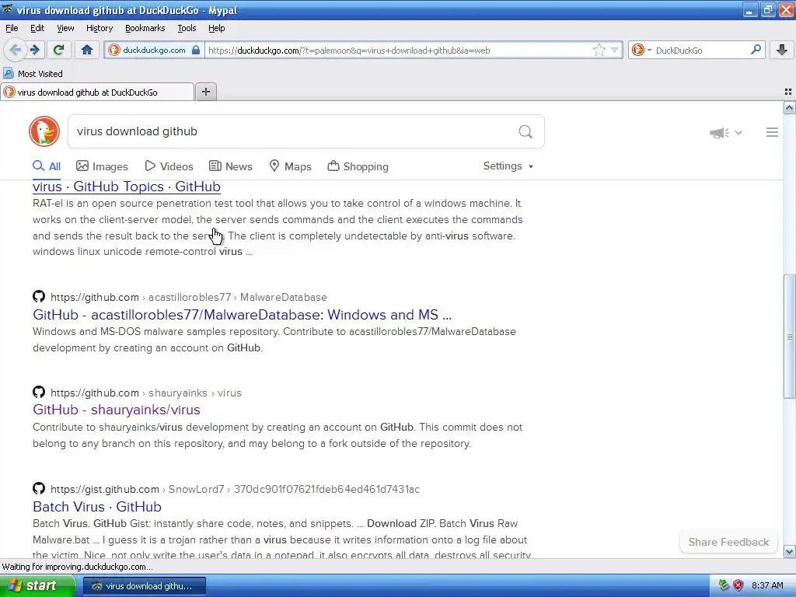Click the 8:37 AM system clock

(x=767, y=585)
